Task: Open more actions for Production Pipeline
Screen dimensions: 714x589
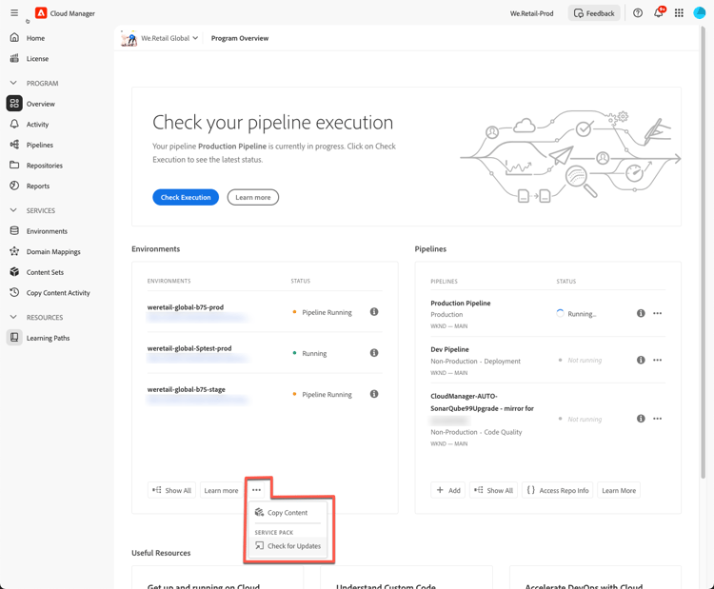Action: [x=658, y=313]
